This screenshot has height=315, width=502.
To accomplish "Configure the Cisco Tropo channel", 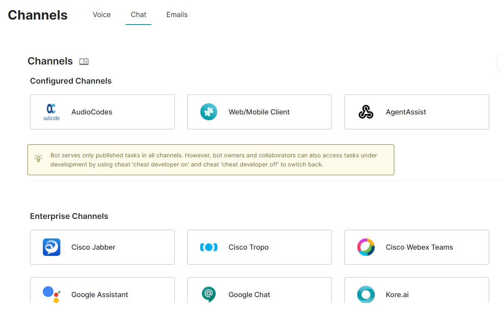I will 260,247.
